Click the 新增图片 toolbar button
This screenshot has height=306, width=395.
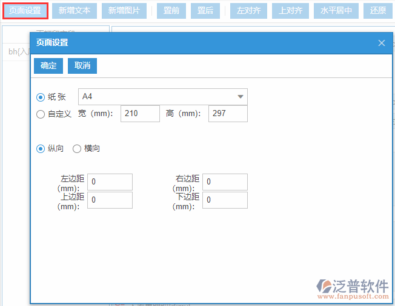tap(124, 11)
